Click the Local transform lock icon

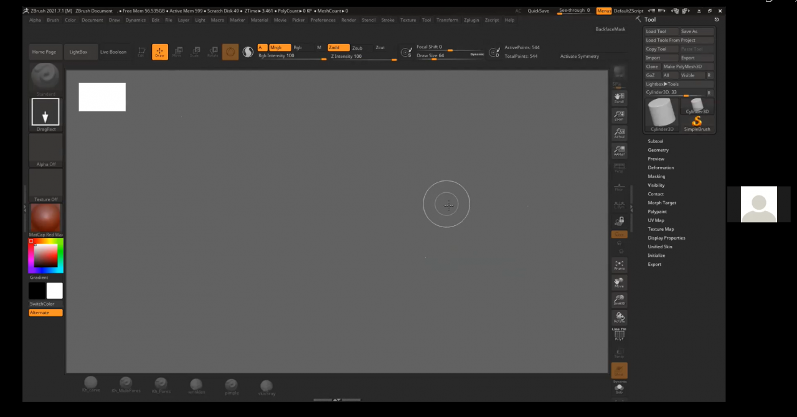(619, 221)
